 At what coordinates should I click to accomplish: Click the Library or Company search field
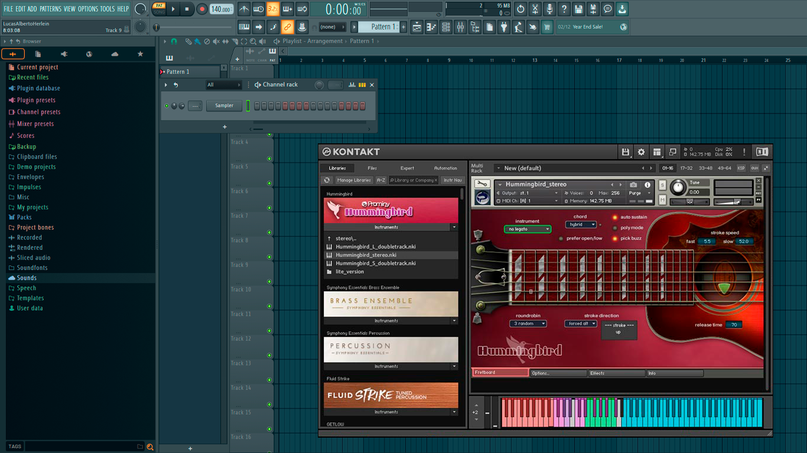(x=413, y=180)
